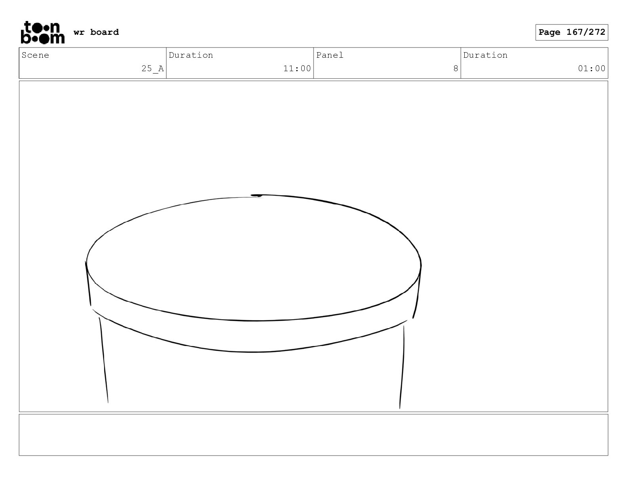
Task: Select the panel number 8
Action: click(456, 68)
